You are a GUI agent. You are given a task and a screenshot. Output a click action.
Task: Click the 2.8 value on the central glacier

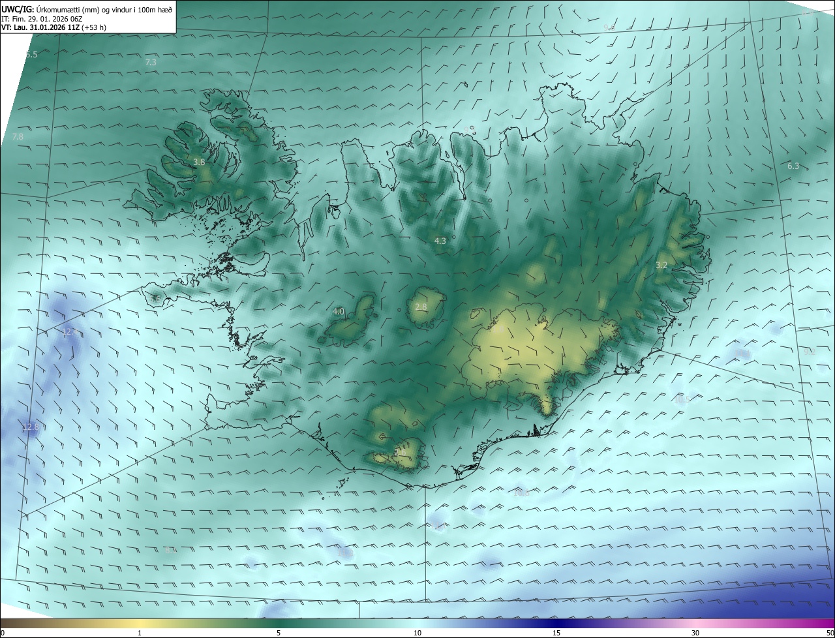click(x=421, y=307)
